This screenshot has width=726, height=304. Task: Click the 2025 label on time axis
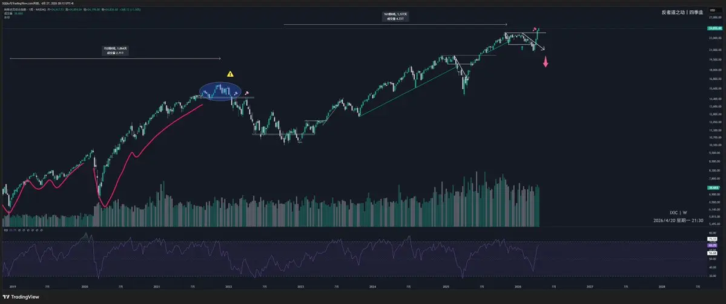click(446, 286)
